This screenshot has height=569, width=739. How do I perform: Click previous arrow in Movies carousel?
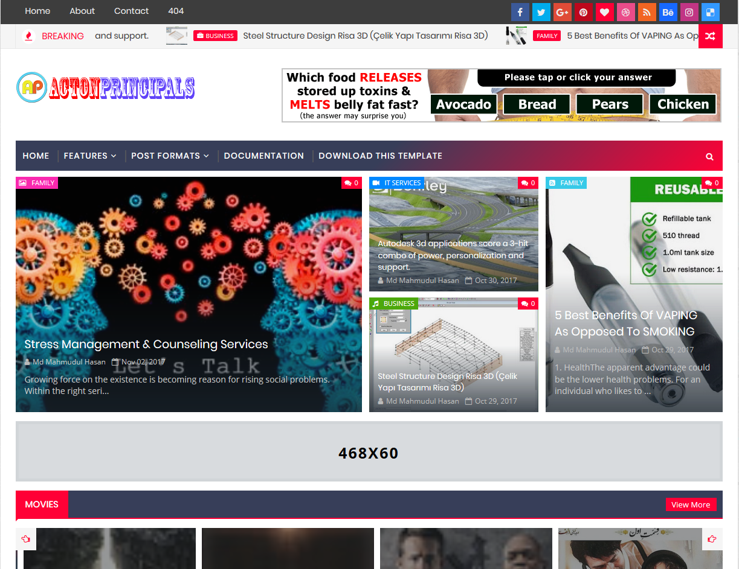26,539
